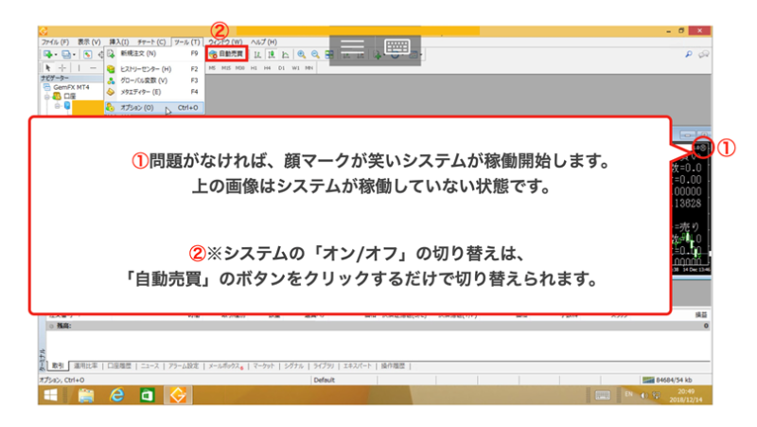Click the zoom out magnifier icon
757x427 pixels.
coord(315,55)
